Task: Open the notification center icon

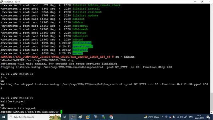Action: pyautogui.click(x=208, y=117)
